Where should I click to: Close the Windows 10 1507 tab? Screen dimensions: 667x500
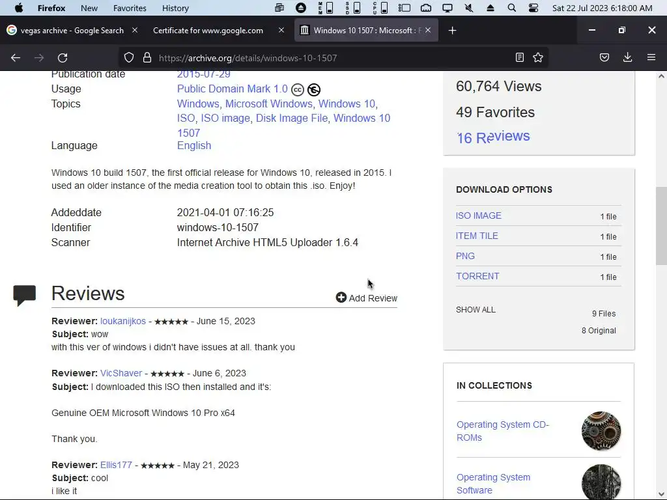pos(428,30)
